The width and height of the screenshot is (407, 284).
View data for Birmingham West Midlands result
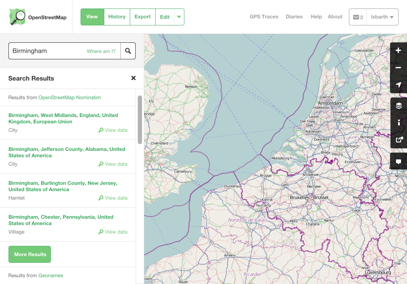[x=113, y=130]
